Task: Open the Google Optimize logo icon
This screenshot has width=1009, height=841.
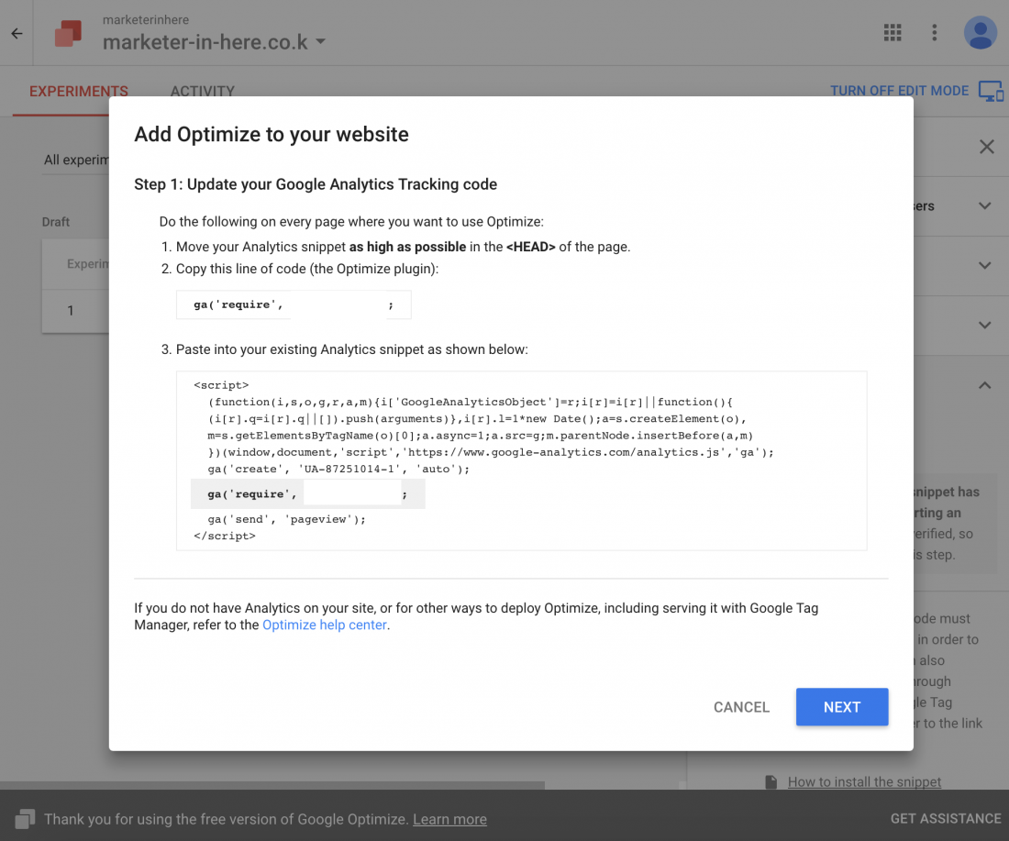Action: pyautogui.click(x=68, y=33)
